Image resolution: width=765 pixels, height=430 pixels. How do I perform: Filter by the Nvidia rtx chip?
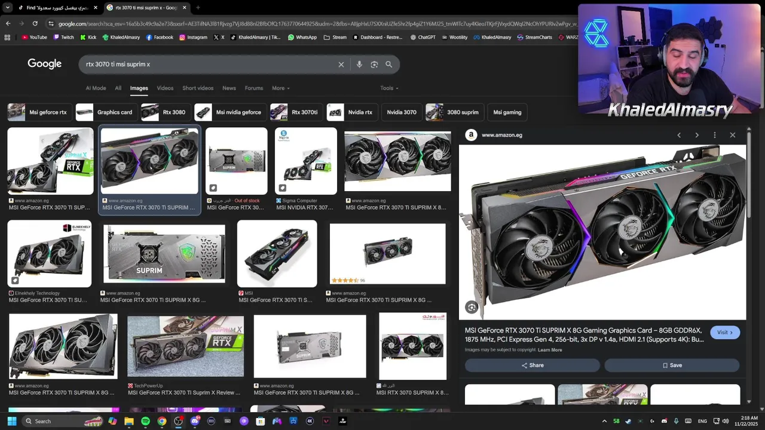352,112
